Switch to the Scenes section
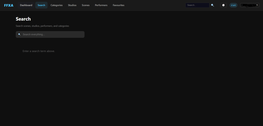263x126 pixels. click(86, 5)
